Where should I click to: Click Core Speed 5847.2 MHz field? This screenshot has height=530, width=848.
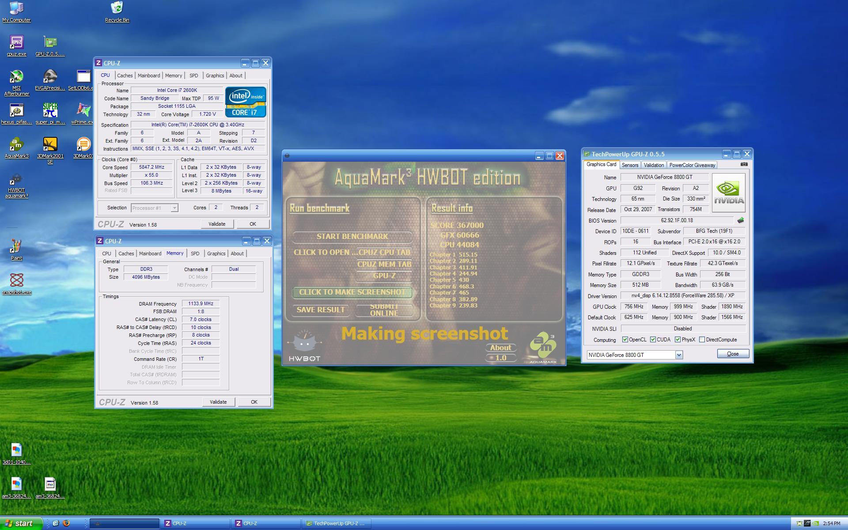151,167
